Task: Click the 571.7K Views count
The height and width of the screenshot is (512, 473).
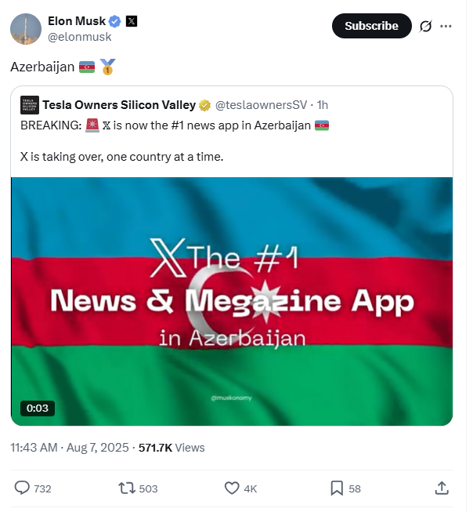Action: [x=172, y=448]
